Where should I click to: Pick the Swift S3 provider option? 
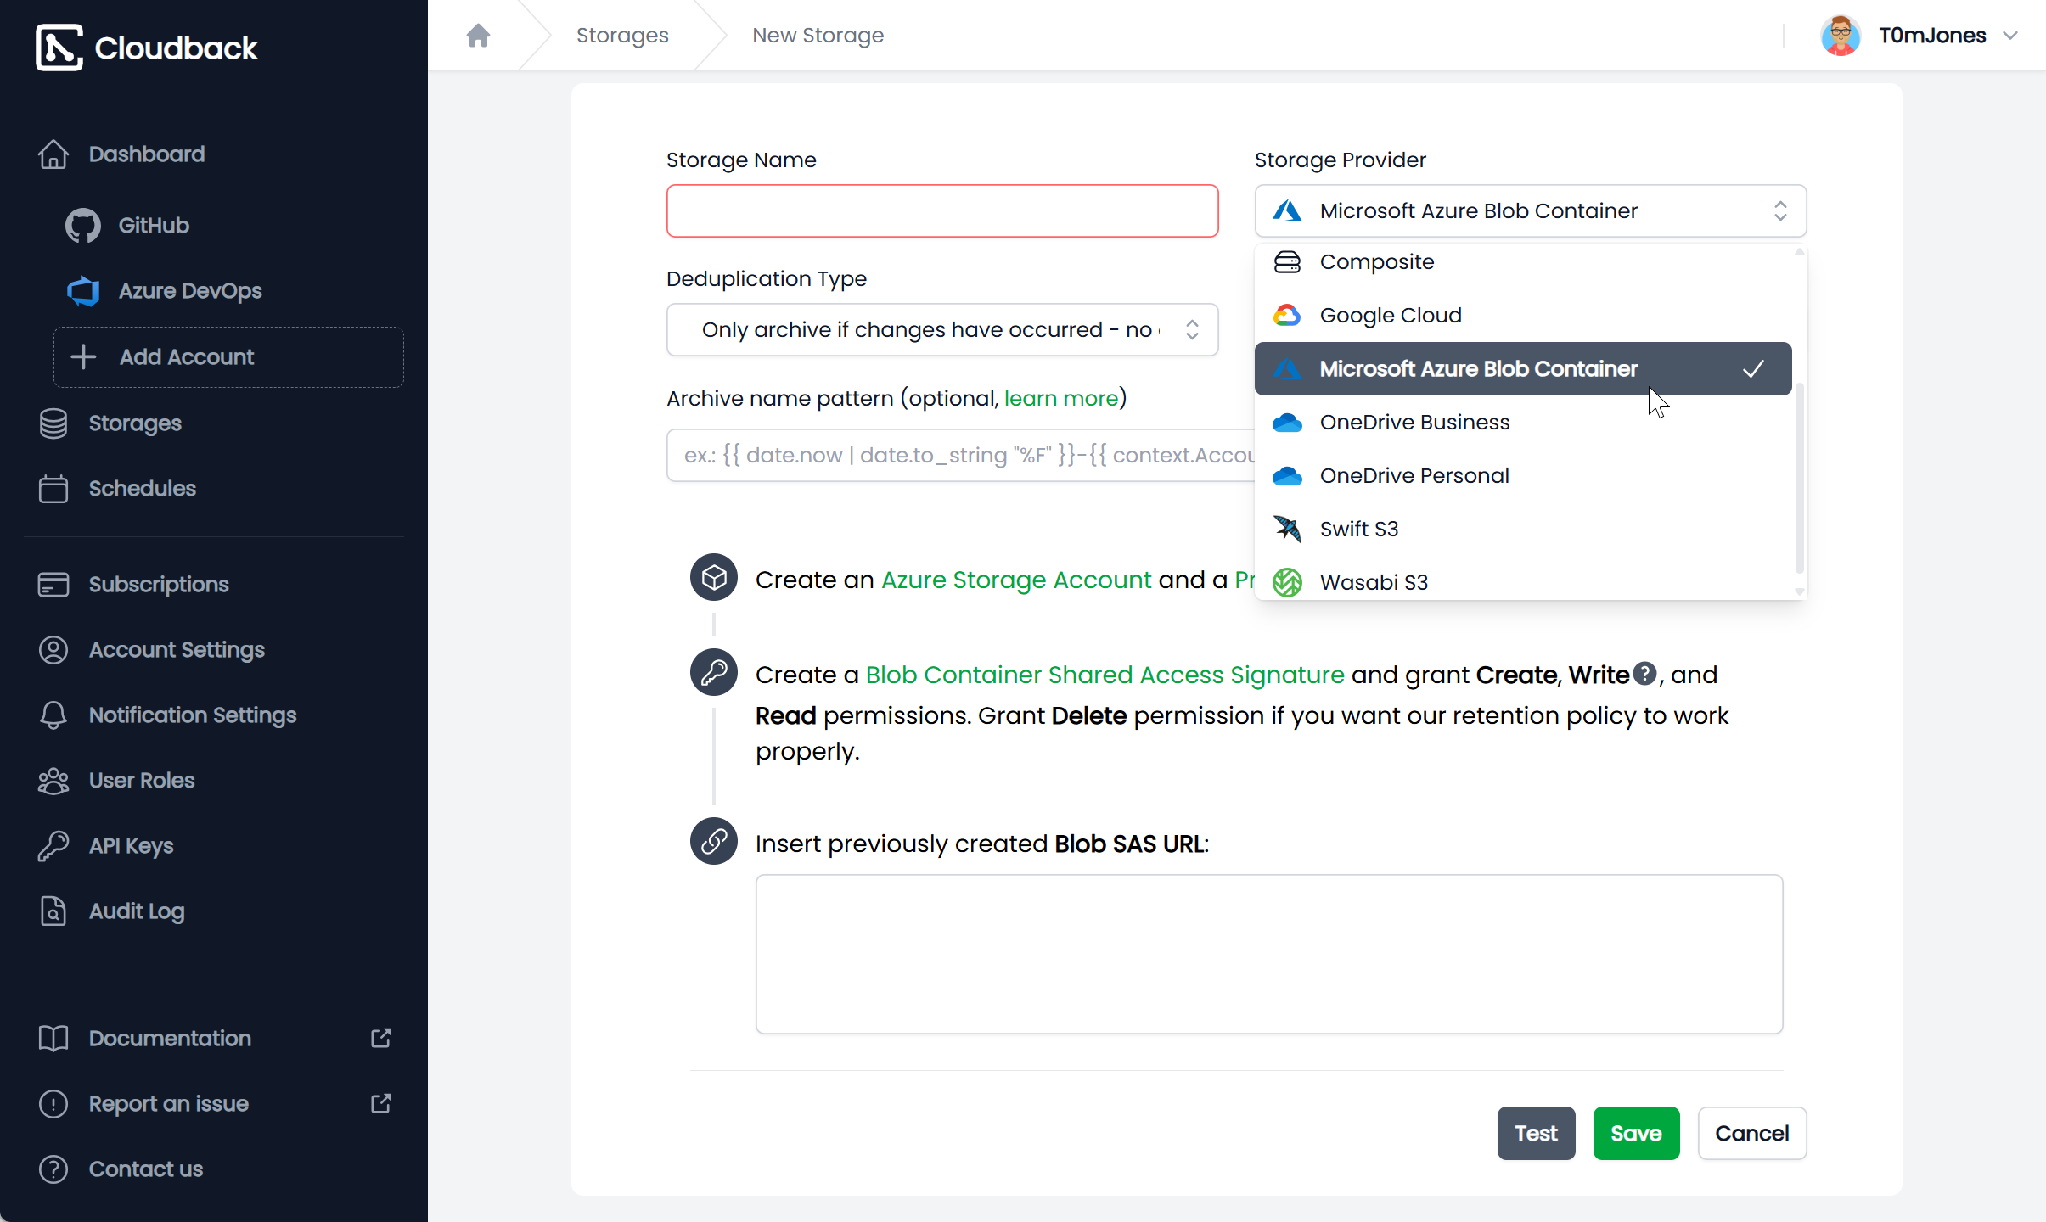click(x=1358, y=530)
